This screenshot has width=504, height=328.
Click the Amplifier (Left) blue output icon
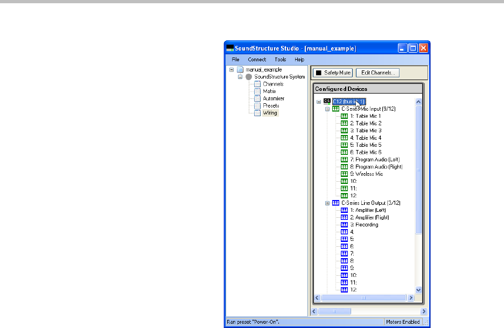[x=344, y=210]
